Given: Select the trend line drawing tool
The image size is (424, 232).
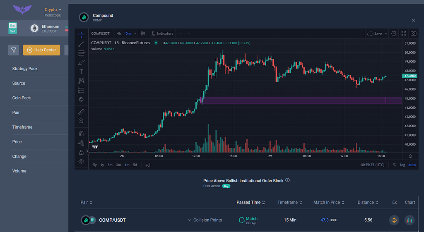Looking at the screenshot, I should coord(81,44).
